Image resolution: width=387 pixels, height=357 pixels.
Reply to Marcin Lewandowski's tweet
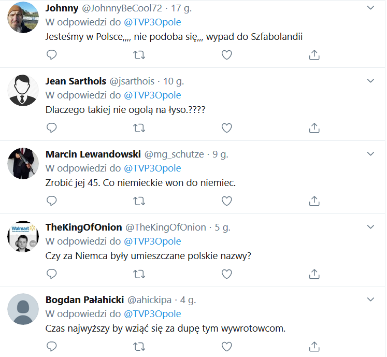(x=51, y=201)
